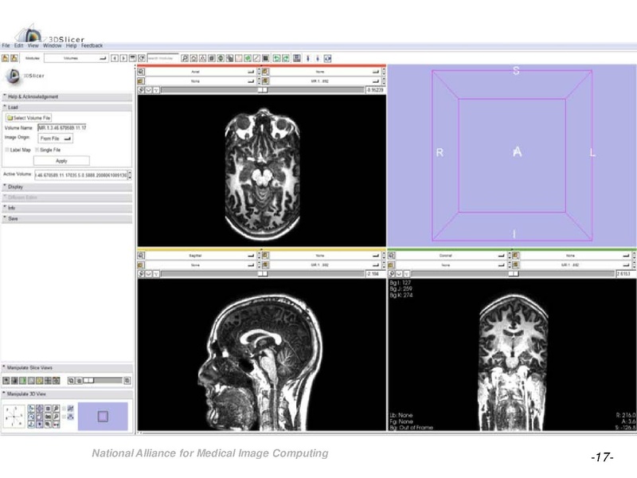Adjust the foreground opacity slider in Manipulate Slice Views
The width and height of the screenshot is (637, 478).
[103, 381]
